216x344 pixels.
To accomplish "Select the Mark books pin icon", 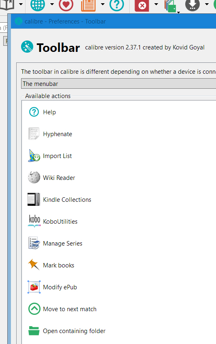I will (34, 265).
